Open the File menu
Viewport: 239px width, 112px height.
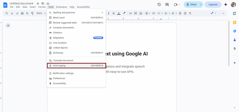tap(11, 7)
